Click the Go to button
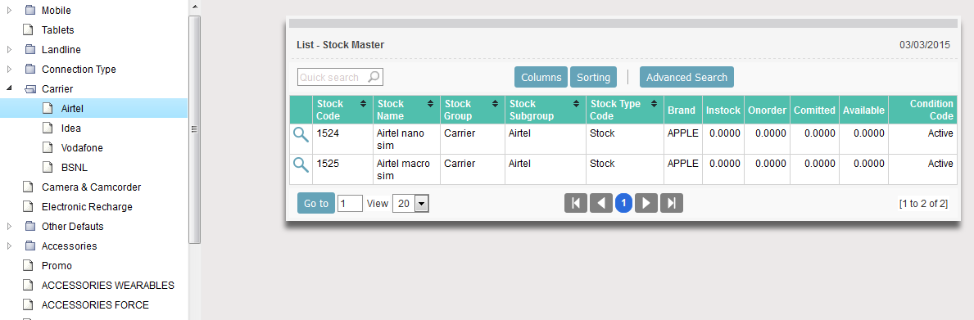The width and height of the screenshot is (974, 320). [316, 204]
